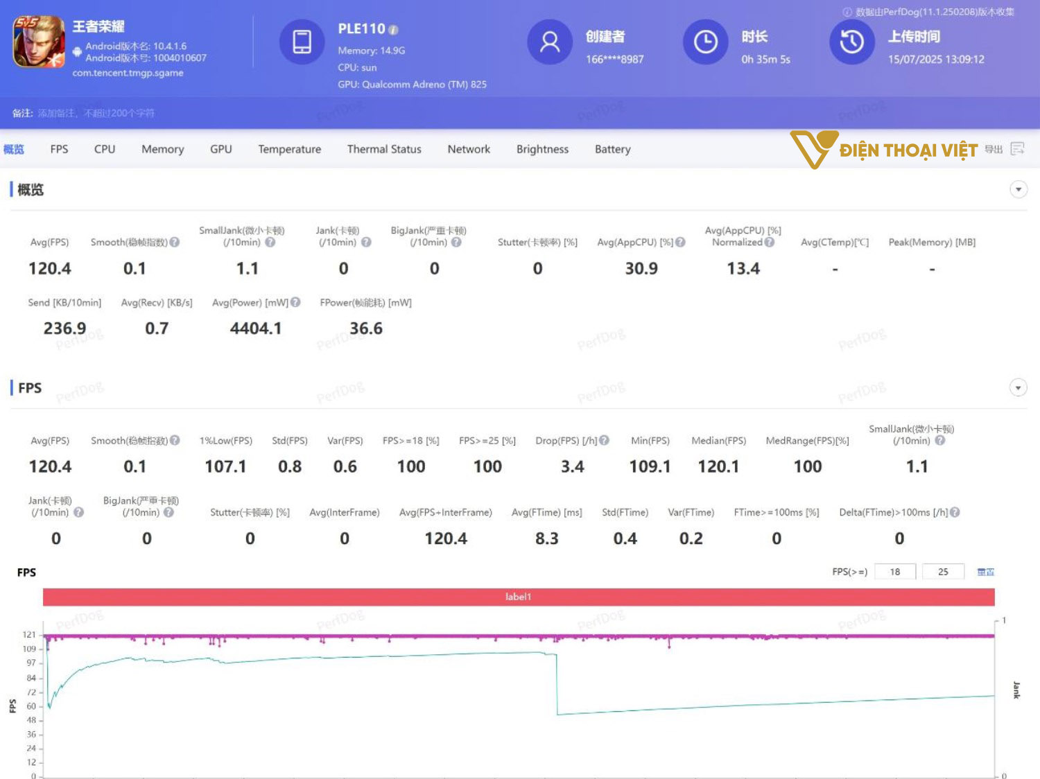The image size is (1040, 779).
Task: Open the Thermal Status tab
Action: point(384,149)
